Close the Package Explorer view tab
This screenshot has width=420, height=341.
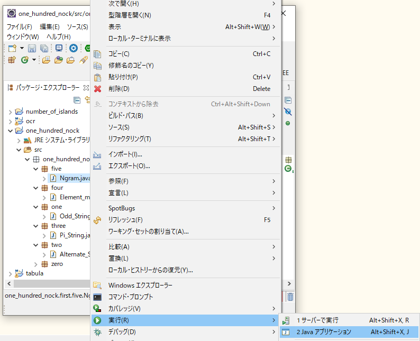[86, 88]
